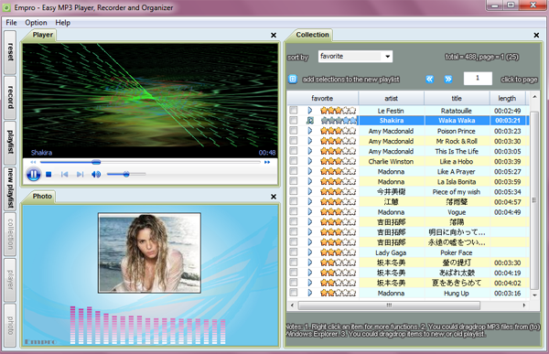Select the Player tab
Screen dimensions: 549x354
(43, 35)
